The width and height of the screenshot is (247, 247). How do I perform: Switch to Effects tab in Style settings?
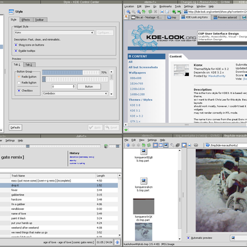coord(26,20)
